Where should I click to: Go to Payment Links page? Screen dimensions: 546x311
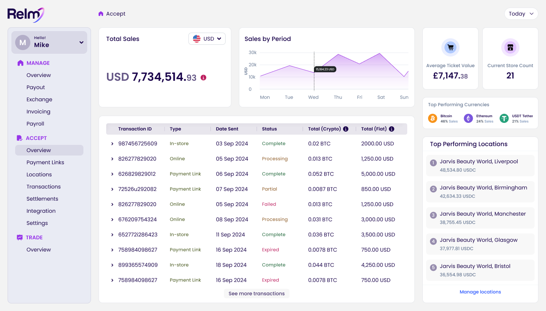click(45, 162)
